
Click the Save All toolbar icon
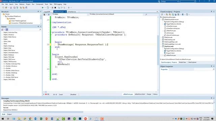(x=15, y=8)
